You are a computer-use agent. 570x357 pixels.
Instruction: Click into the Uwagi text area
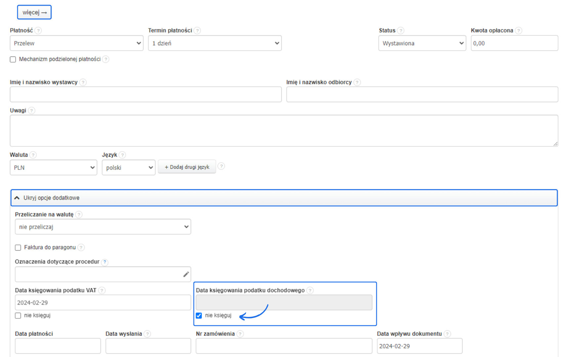284,131
